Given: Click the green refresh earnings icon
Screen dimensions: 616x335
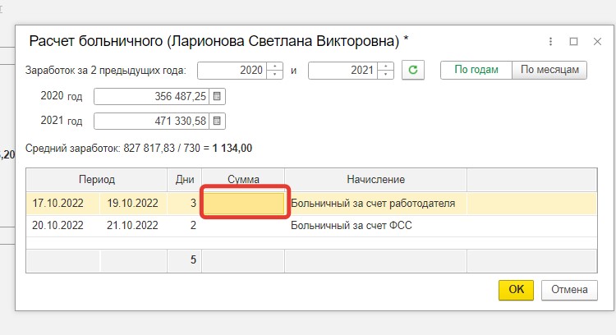Looking at the screenshot, I should point(413,71).
